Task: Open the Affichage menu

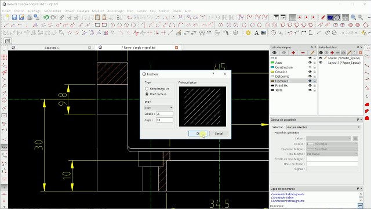Action: [x=34, y=11]
